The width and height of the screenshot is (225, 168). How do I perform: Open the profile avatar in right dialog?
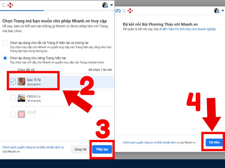tap(217, 11)
